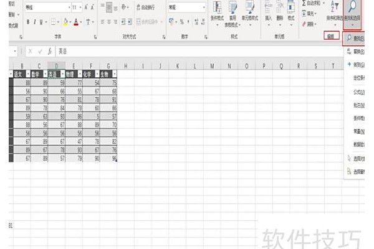Open cell styles (单元格样式)
Screen dimensions: 374x249
250,14
